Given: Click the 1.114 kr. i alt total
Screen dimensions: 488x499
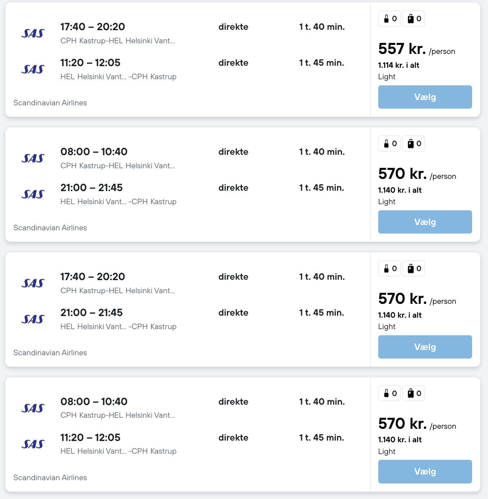Looking at the screenshot, I should pos(399,65).
